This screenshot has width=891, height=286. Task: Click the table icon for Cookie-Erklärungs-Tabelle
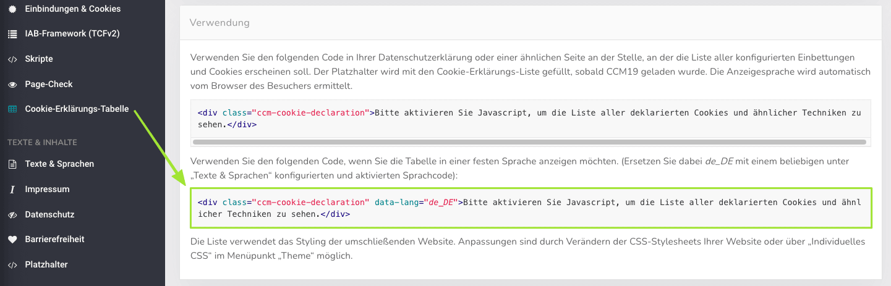pyautogui.click(x=12, y=109)
